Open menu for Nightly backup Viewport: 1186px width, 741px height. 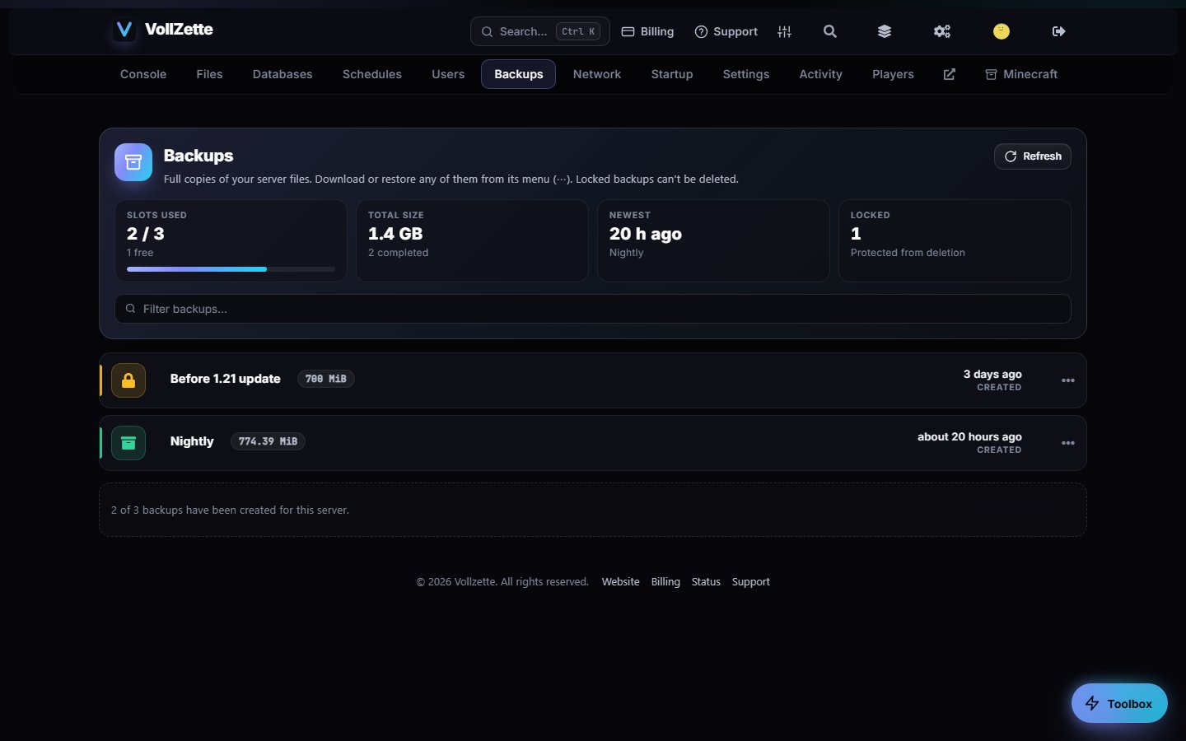coord(1068,443)
